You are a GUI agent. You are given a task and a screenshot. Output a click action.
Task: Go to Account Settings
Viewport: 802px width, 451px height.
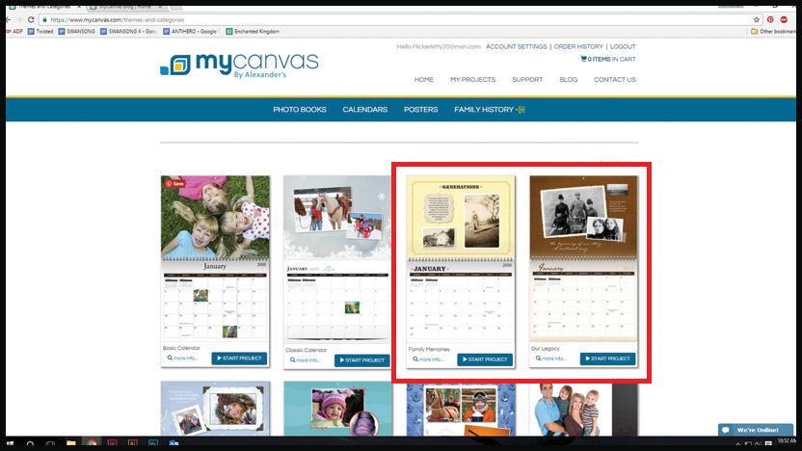point(516,46)
